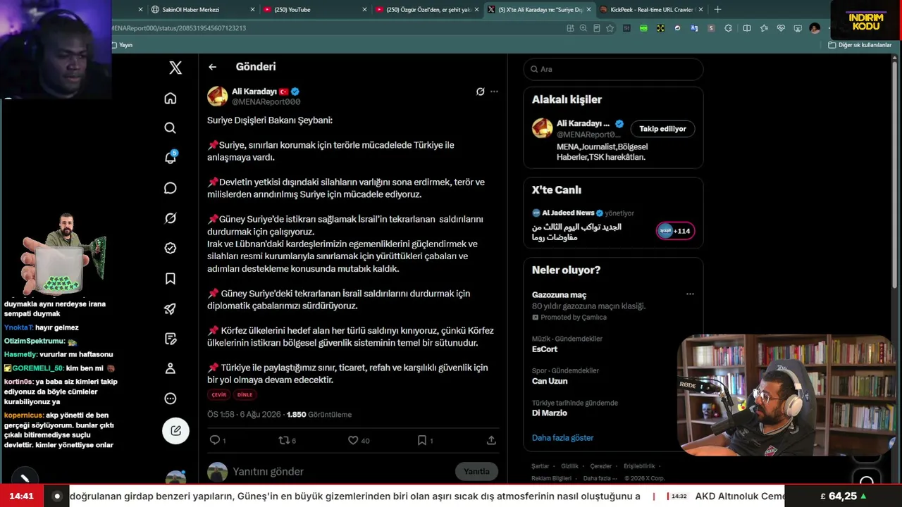Click the Gizlilik footer link
Image resolution: width=902 pixels, height=507 pixels.
tap(570, 466)
